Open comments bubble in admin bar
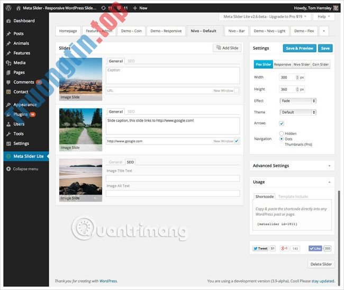 pos(119,8)
